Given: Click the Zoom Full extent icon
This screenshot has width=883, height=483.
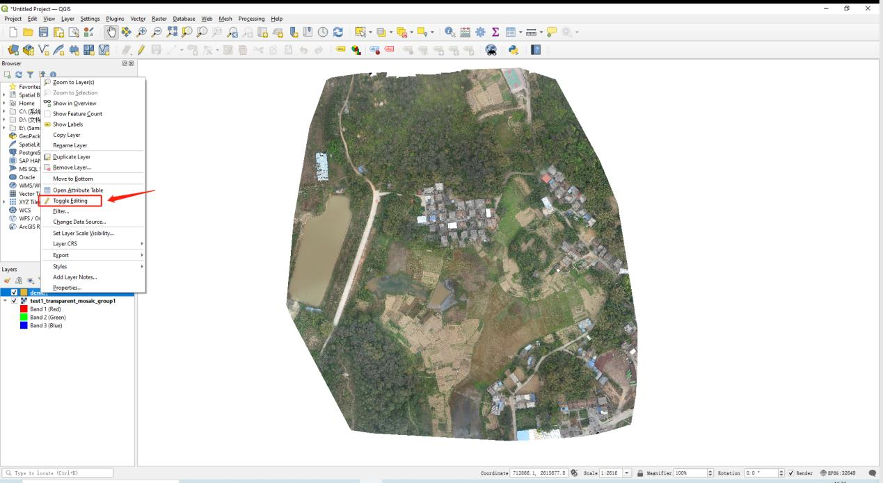Looking at the screenshot, I should click(172, 32).
